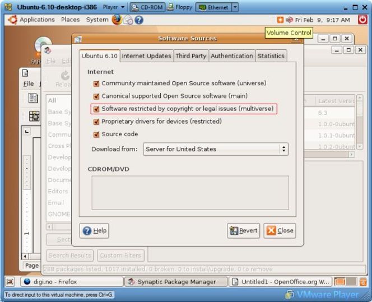Click the Software Sources title bar icon

point(78,39)
